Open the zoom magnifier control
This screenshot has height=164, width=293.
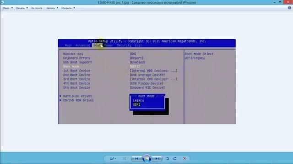click(x=113, y=159)
